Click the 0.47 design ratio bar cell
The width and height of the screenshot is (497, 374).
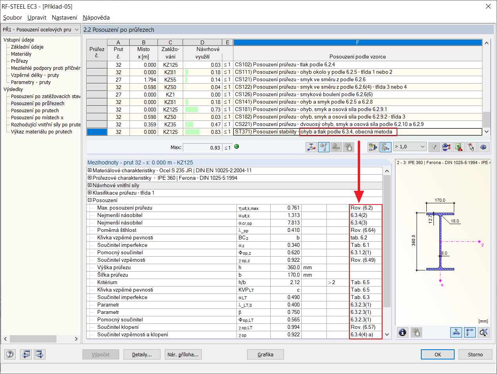coord(202,124)
